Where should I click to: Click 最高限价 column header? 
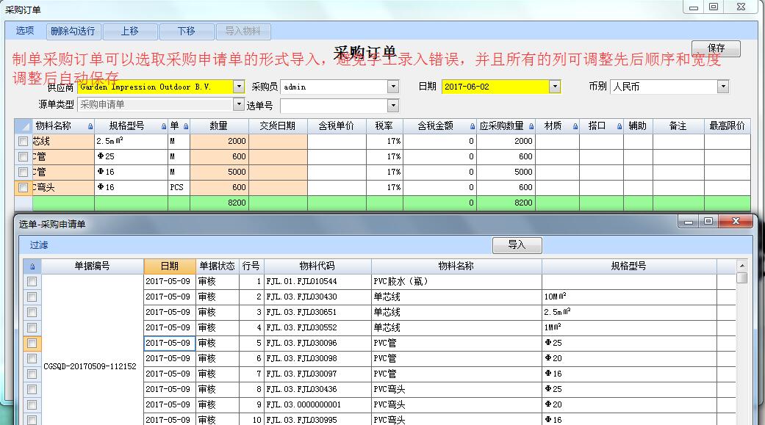coord(727,126)
